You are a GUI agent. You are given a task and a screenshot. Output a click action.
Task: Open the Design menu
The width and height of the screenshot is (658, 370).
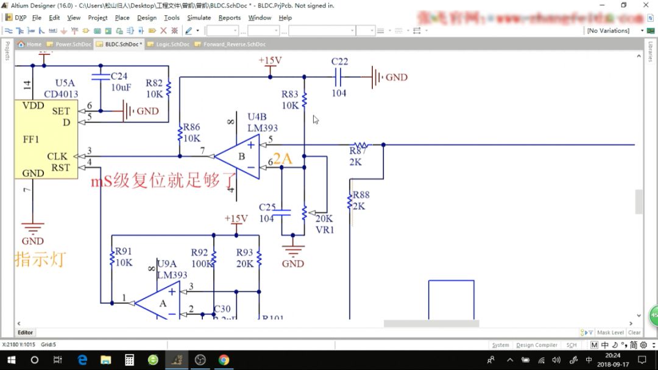(146, 18)
